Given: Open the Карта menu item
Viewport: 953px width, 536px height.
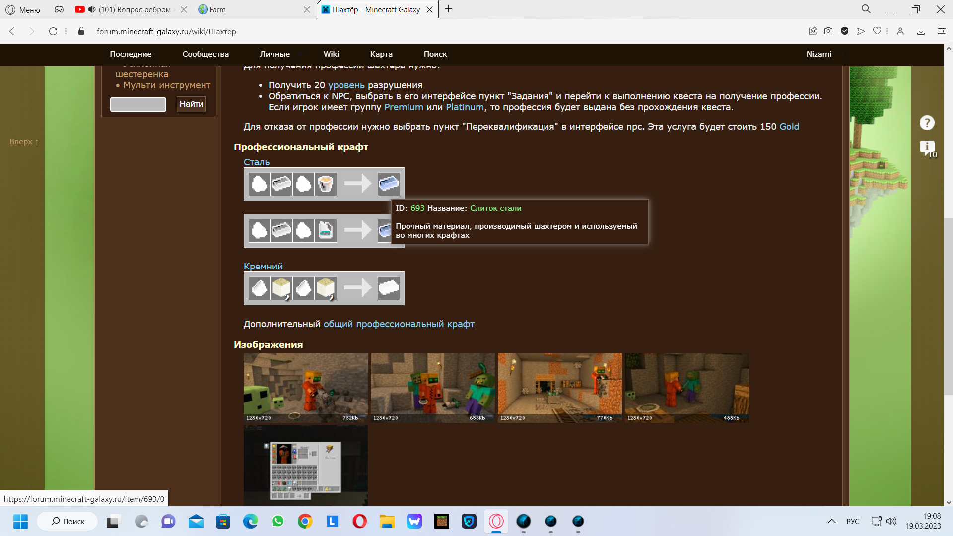Looking at the screenshot, I should pos(381,54).
